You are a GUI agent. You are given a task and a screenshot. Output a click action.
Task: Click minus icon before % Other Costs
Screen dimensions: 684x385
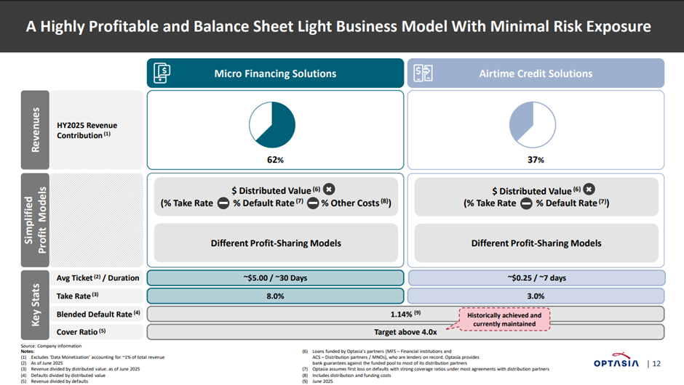[312, 203]
